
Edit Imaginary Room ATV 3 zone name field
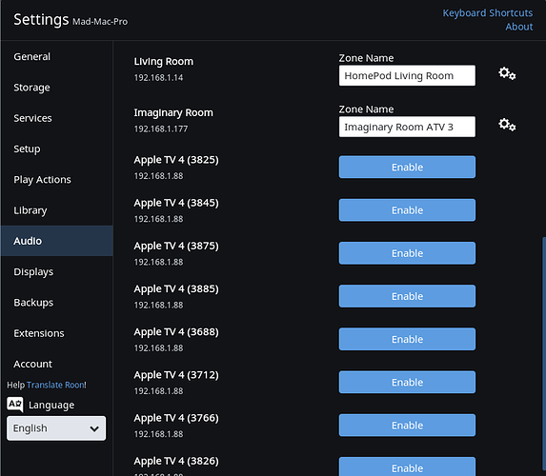pyautogui.click(x=407, y=127)
